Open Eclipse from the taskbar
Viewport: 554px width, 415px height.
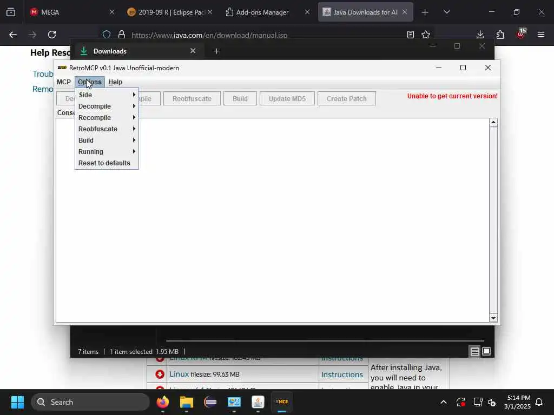pyautogui.click(x=210, y=402)
